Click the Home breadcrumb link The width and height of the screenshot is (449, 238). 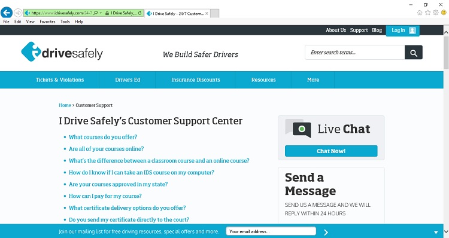pos(65,105)
